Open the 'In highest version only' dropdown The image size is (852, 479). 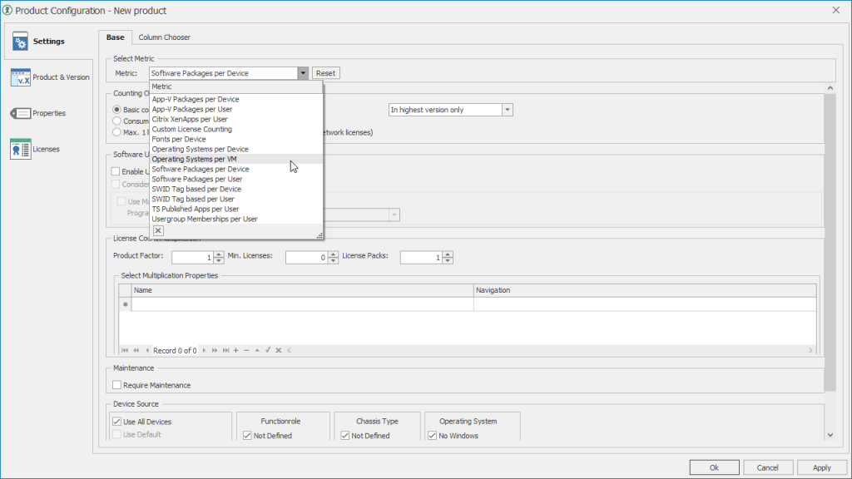click(x=508, y=110)
